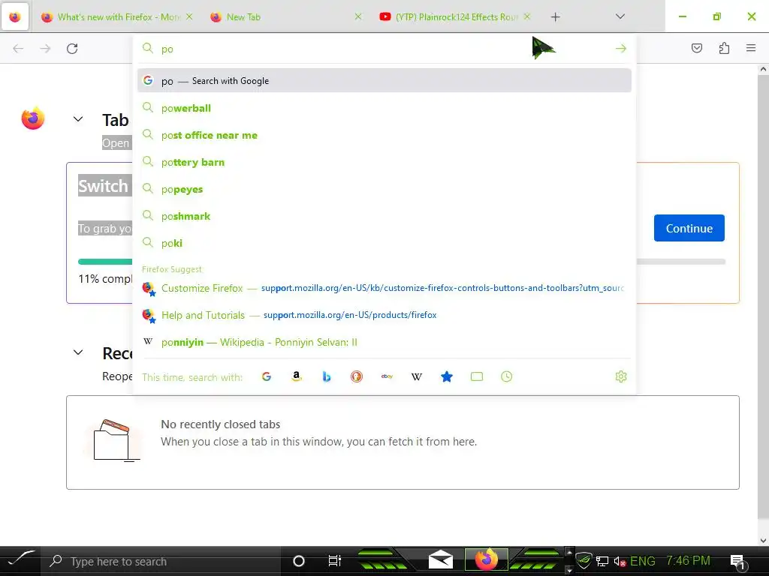
Task: Go back to previous page
Action: tap(18, 49)
